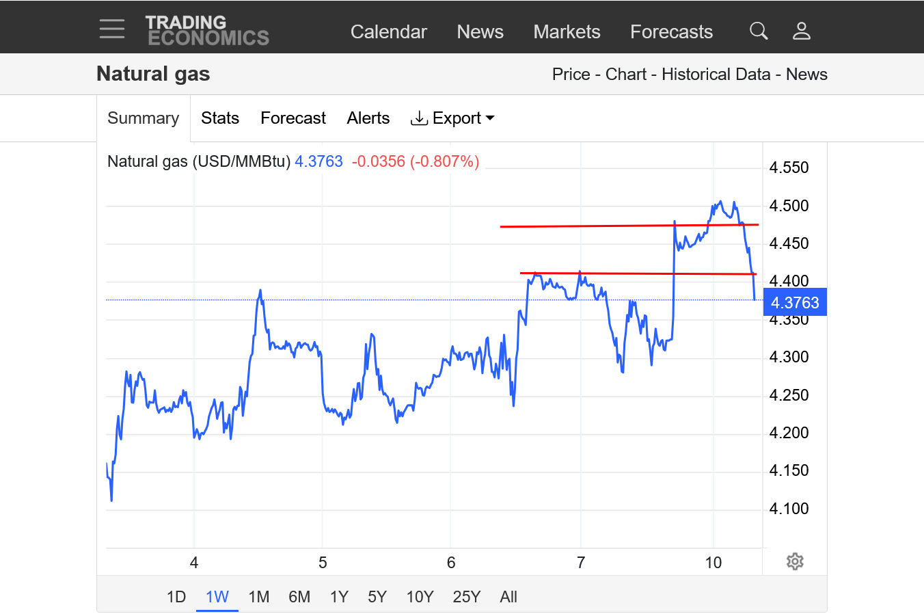This screenshot has height=616, width=924.
Task: Switch chart to 1M range
Action: [258, 597]
